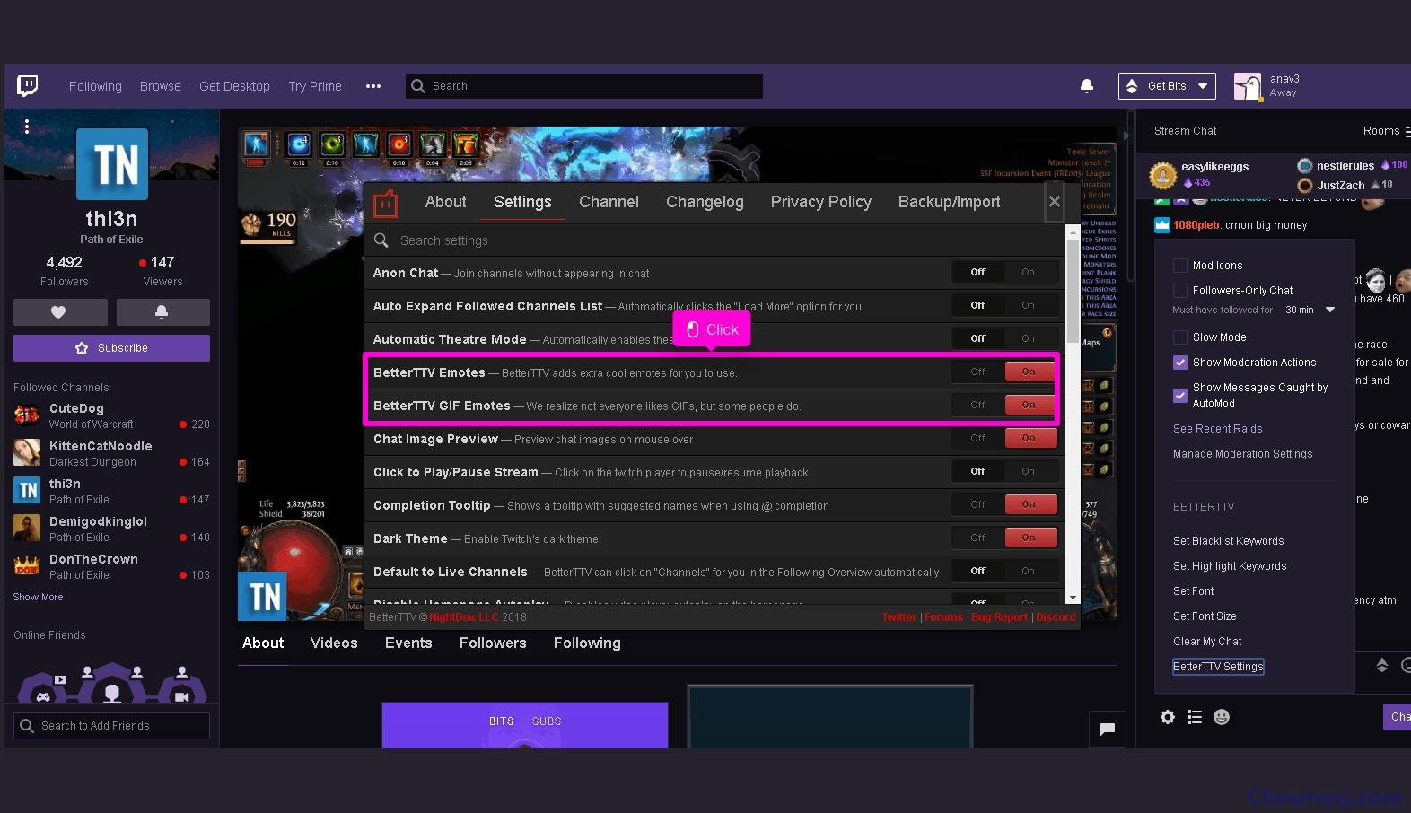This screenshot has width=1411, height=813.
Task: Open the viewer list icon in chat
Action: (x=1195, y=717)
